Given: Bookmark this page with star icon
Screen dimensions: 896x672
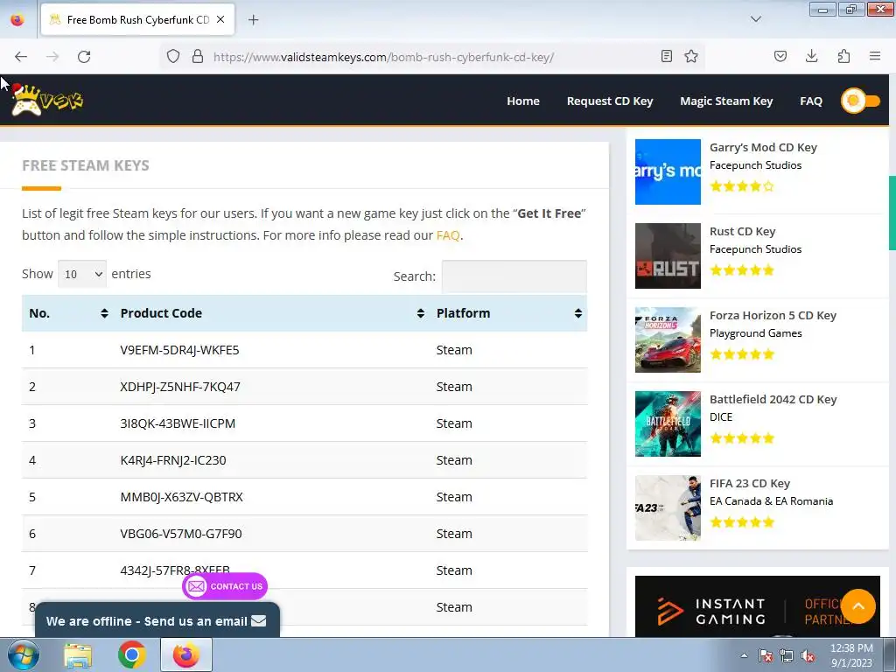Looking at the screenshot, I should pyautogui.click(x=691, y=57).
